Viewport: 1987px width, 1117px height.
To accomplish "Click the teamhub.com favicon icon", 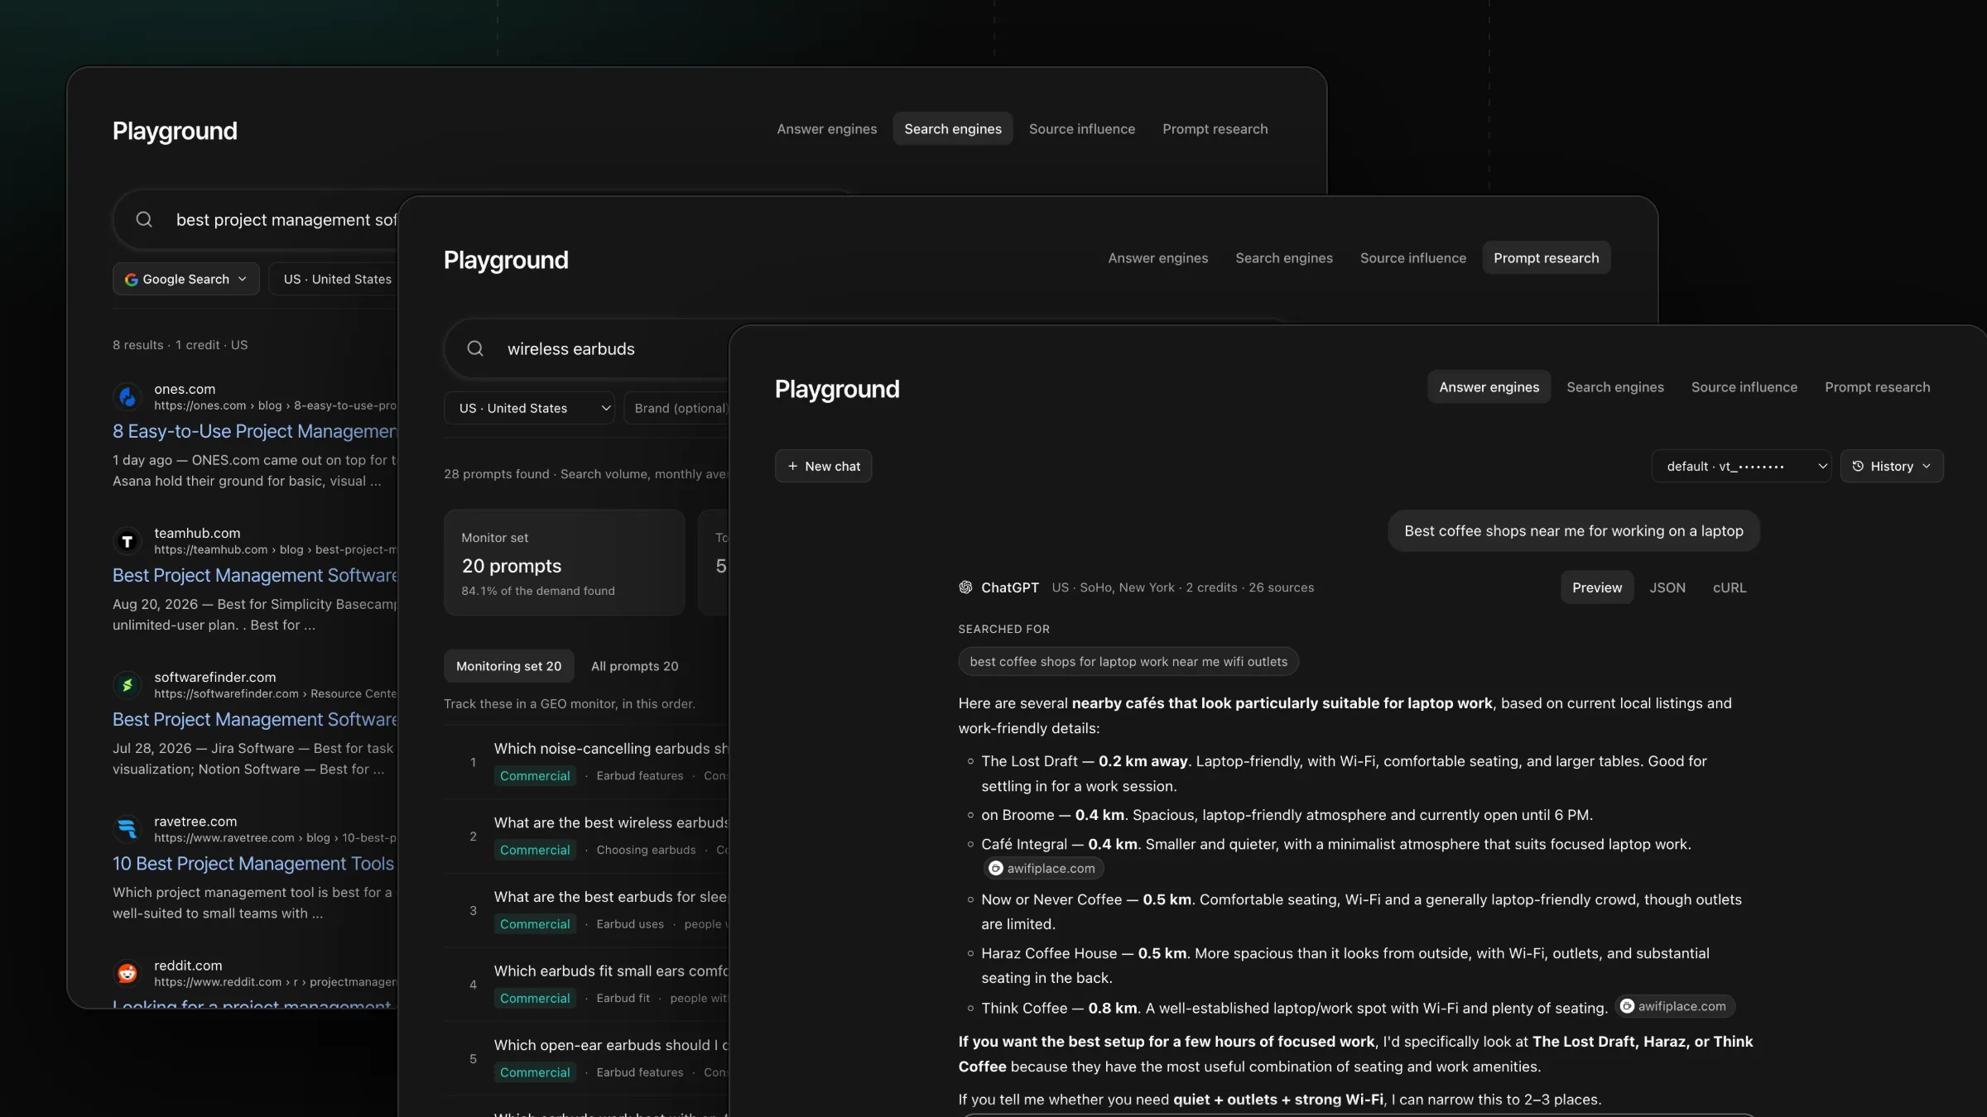I will [127, 540].
